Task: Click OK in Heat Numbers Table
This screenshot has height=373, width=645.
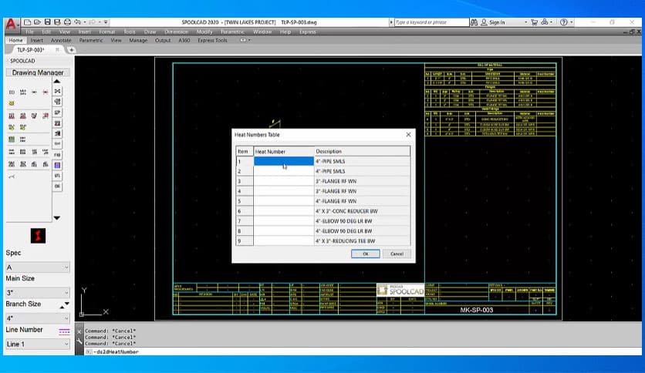Action: pyautogui.click(x=365, y=254)
